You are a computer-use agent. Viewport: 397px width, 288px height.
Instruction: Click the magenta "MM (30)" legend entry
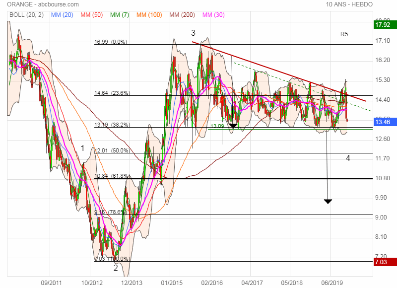click(213, 15)
